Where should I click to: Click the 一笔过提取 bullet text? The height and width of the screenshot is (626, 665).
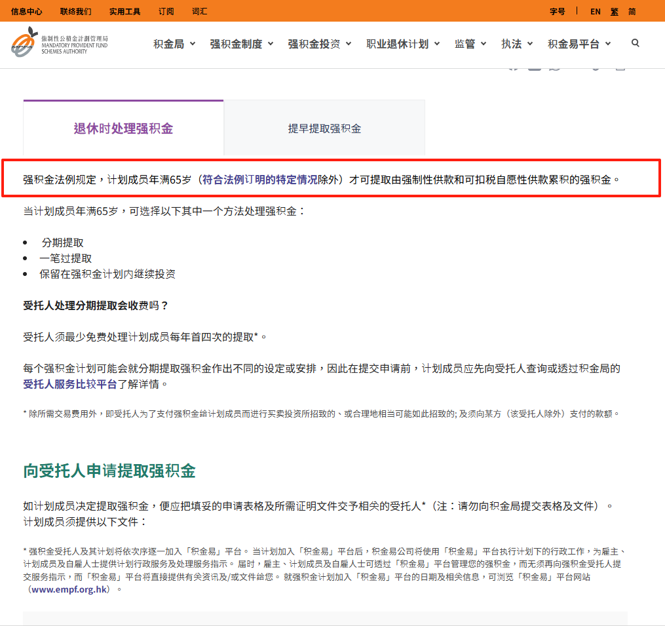click(x=66, y=258)
